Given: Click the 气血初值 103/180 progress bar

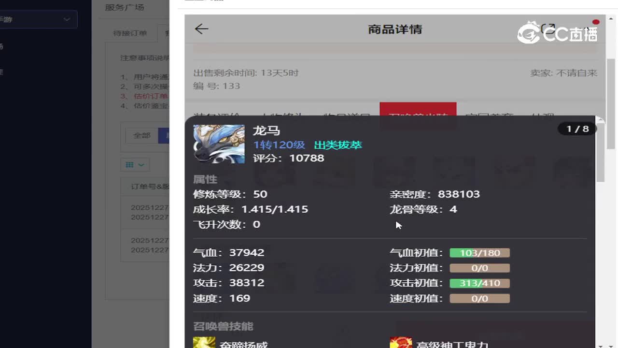Looking at the screenshot, I should pyautogui.click(x=479, y=253).
